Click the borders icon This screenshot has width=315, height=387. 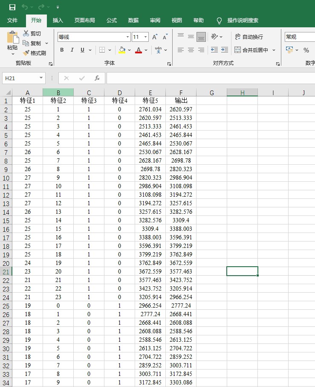coord(102,50)
